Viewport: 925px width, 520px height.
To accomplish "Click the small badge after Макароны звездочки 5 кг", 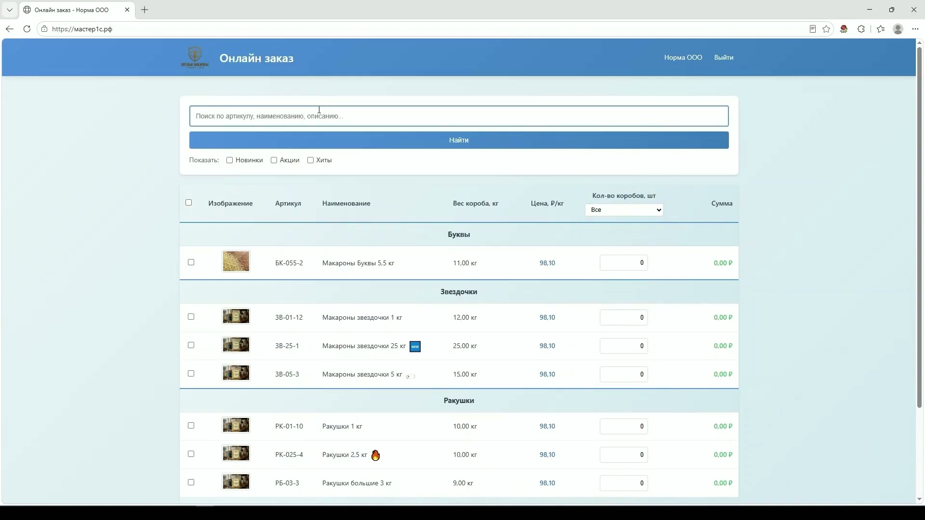I will pos(410,377).
